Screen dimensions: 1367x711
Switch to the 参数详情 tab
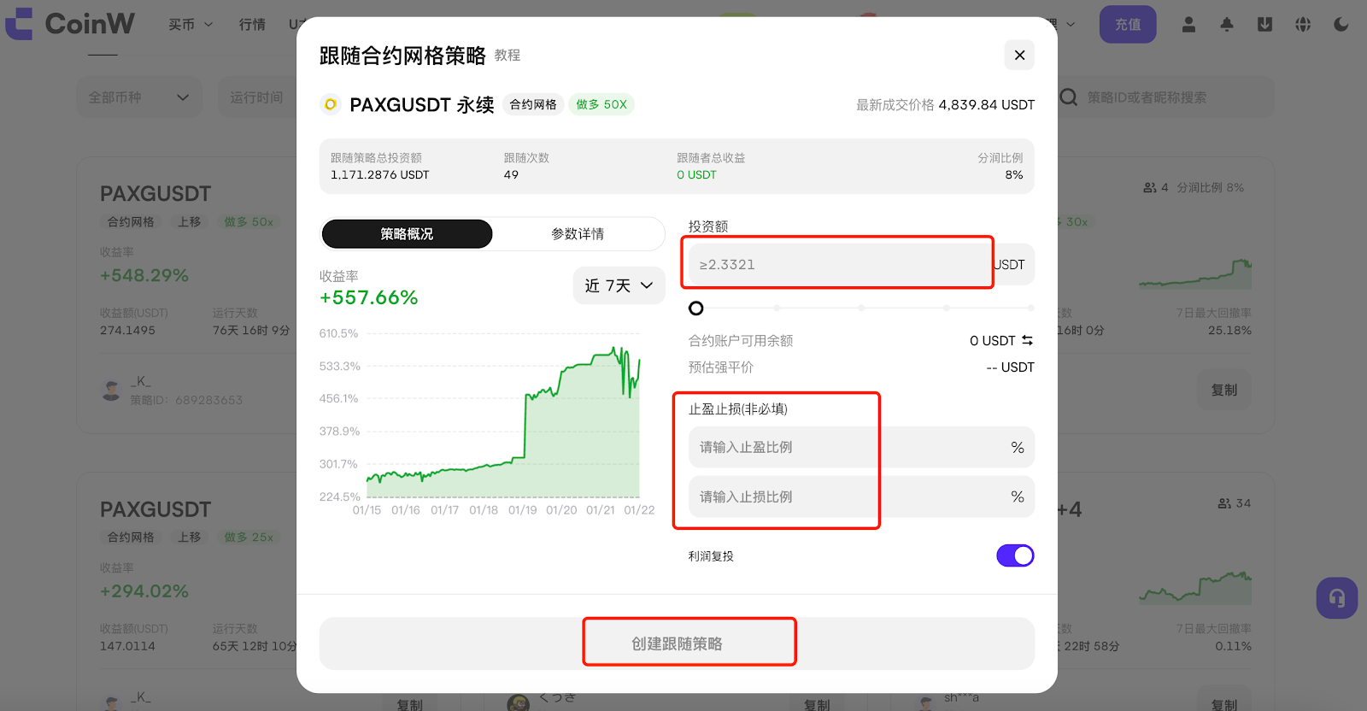pyautogui.click(x=578, y=234)
